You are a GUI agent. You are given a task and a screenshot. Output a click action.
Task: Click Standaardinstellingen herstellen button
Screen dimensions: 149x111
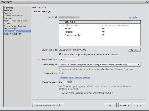[48, 105]
